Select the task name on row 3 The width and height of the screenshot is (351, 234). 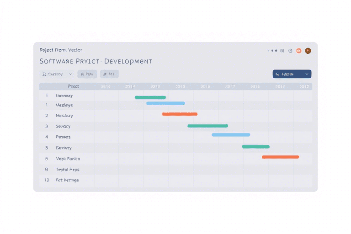63,126
